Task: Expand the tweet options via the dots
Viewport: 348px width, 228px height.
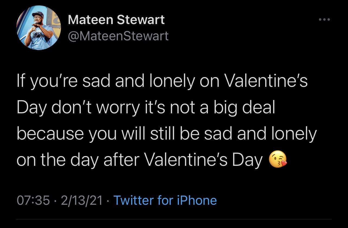Action: click(x=325, y=19)
